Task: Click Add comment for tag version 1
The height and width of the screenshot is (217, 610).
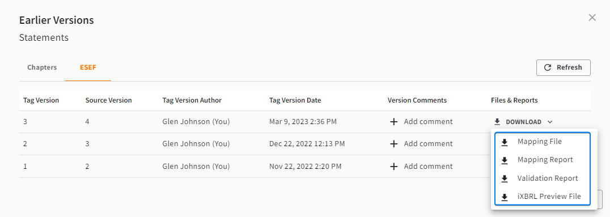Action: coord(428,167)
